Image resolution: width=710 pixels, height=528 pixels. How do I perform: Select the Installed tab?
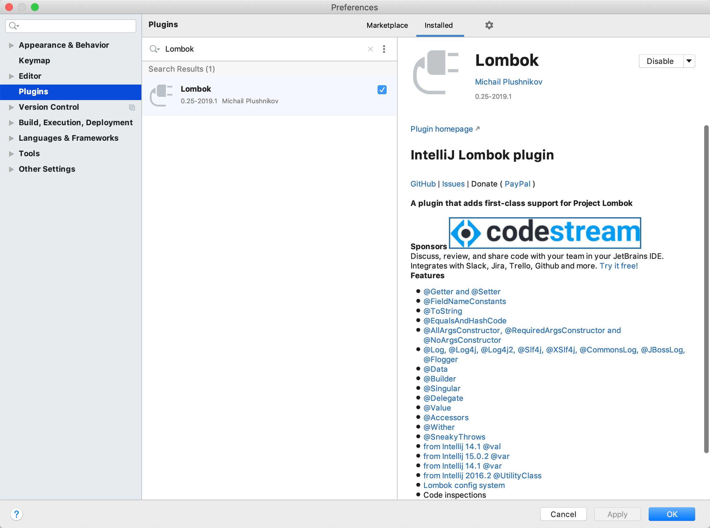(438, 25)
